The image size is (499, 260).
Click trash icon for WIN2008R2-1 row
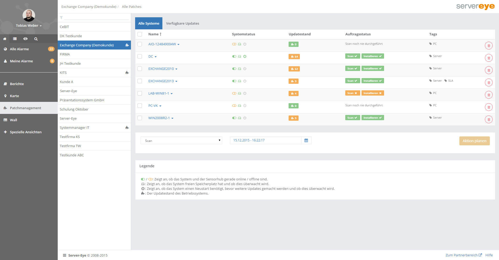[489, 119]
